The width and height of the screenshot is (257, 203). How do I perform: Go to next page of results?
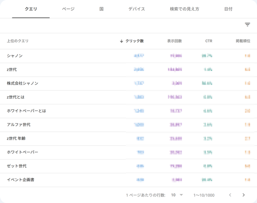(243, 195)
